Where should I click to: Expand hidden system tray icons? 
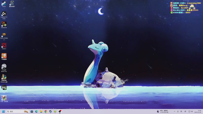(x=174, y=111)
